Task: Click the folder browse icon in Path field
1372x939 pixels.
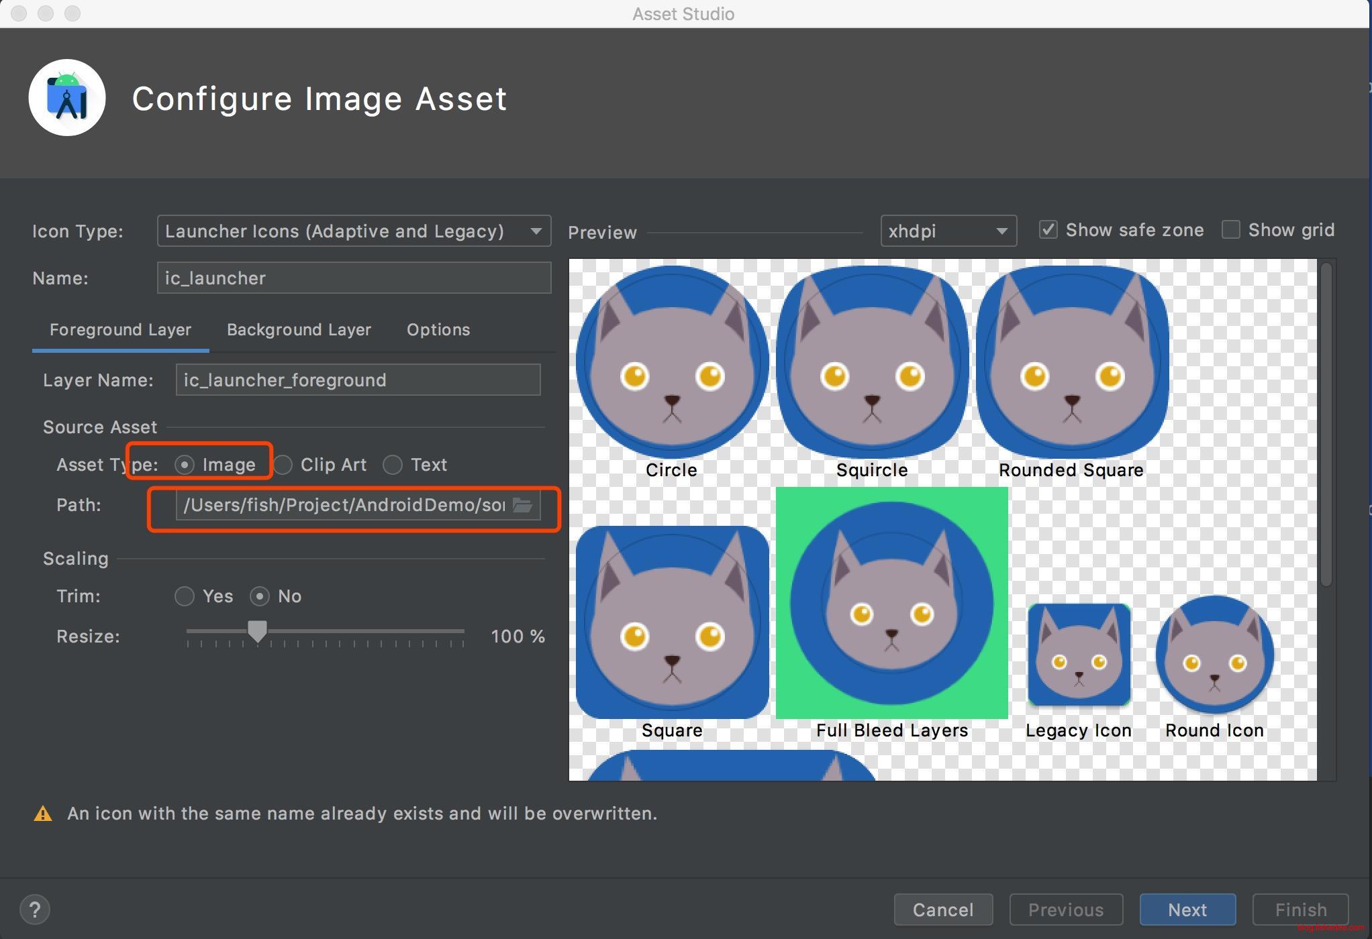Action: (x=522, y=505)
